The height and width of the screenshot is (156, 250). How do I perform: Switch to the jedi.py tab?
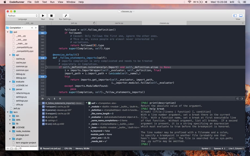(x=74, y=23)
